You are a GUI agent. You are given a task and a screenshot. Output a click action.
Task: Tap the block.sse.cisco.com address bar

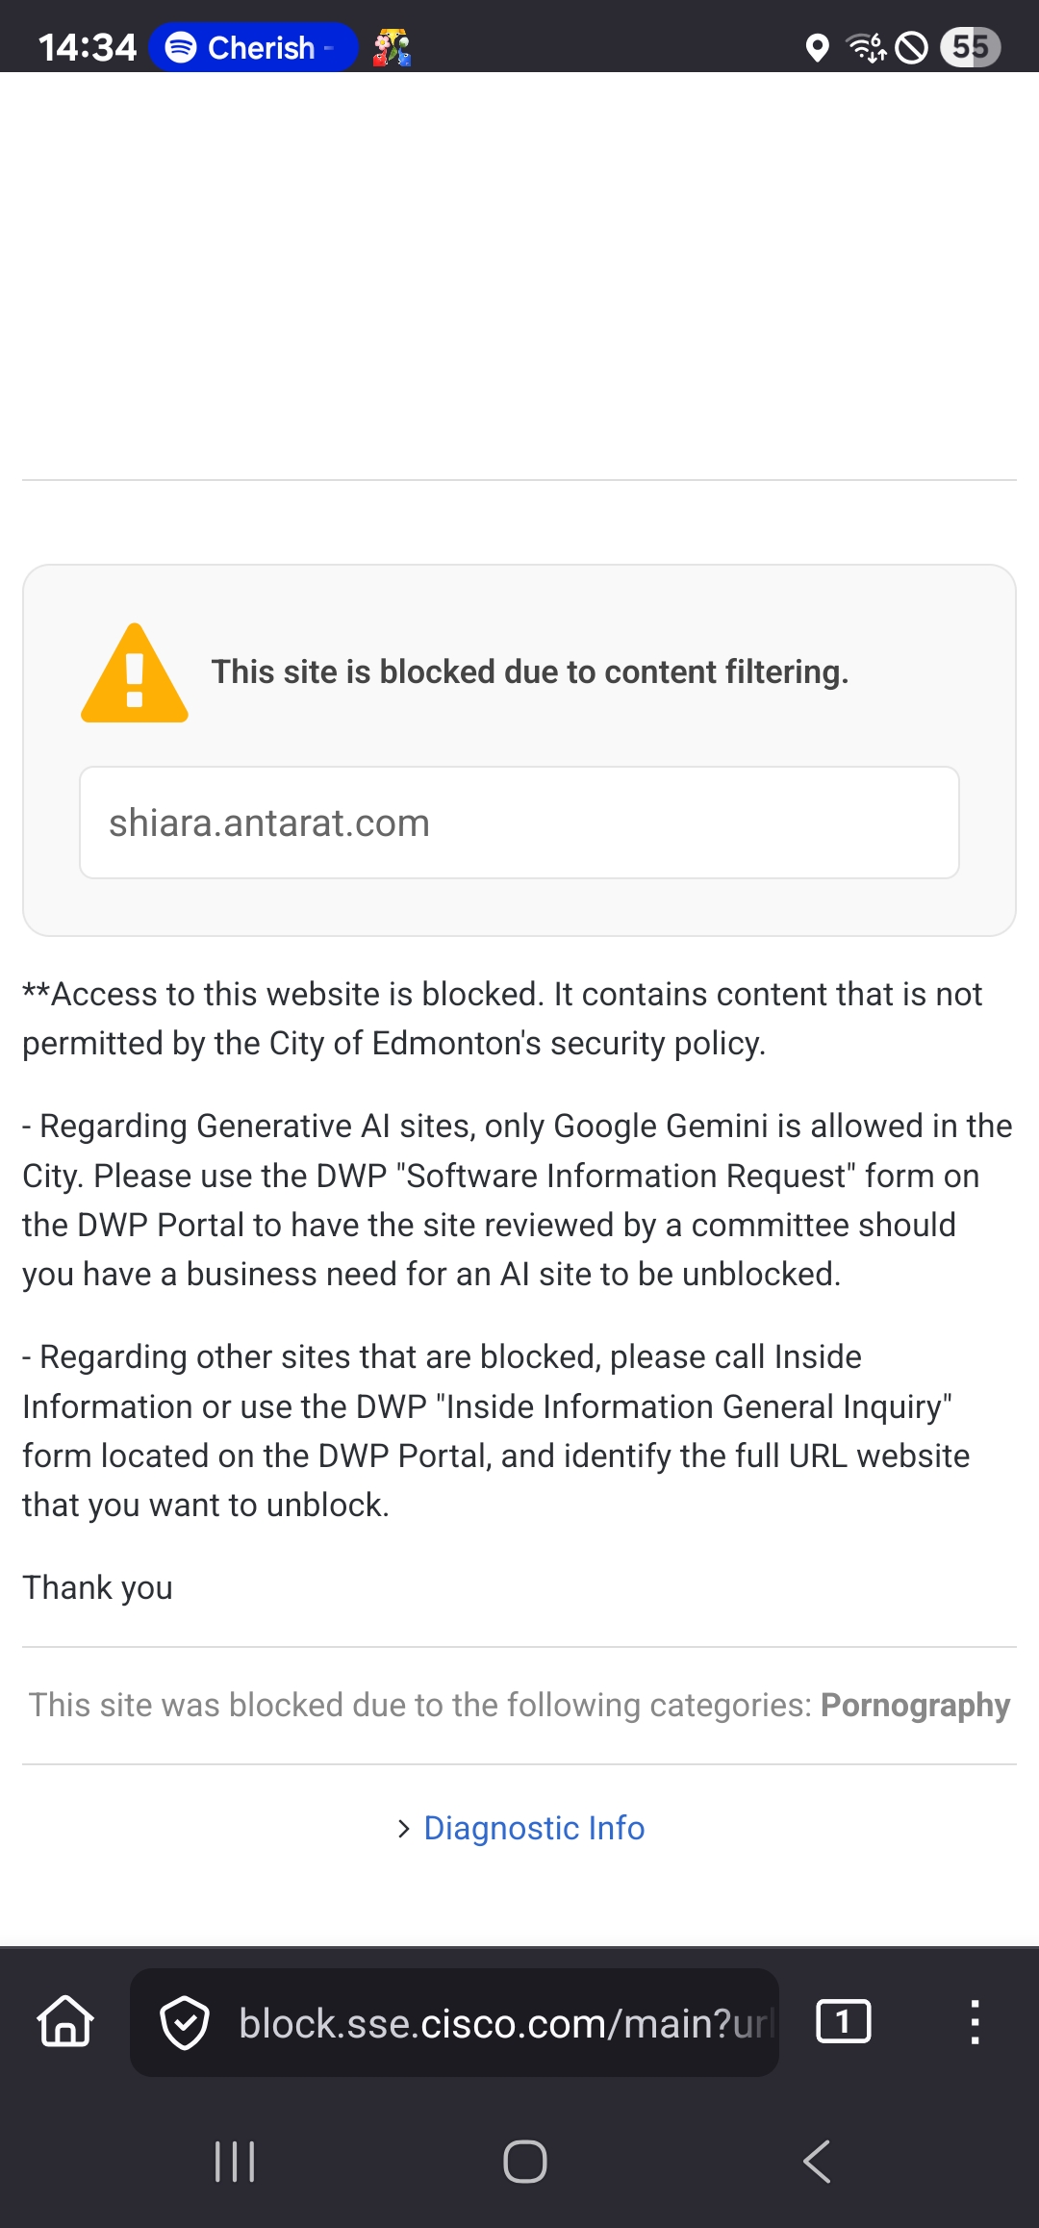(x=505, y=2023)
